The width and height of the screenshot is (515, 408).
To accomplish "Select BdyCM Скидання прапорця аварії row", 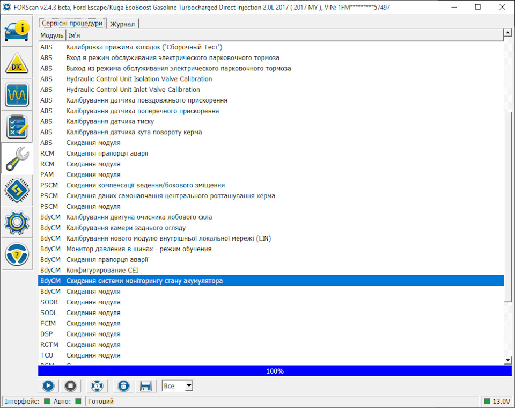I will 271,260.
